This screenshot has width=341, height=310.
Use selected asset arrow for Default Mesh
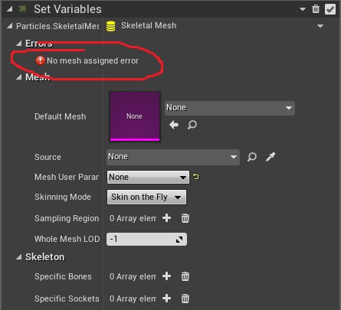[x=174, y=125]
